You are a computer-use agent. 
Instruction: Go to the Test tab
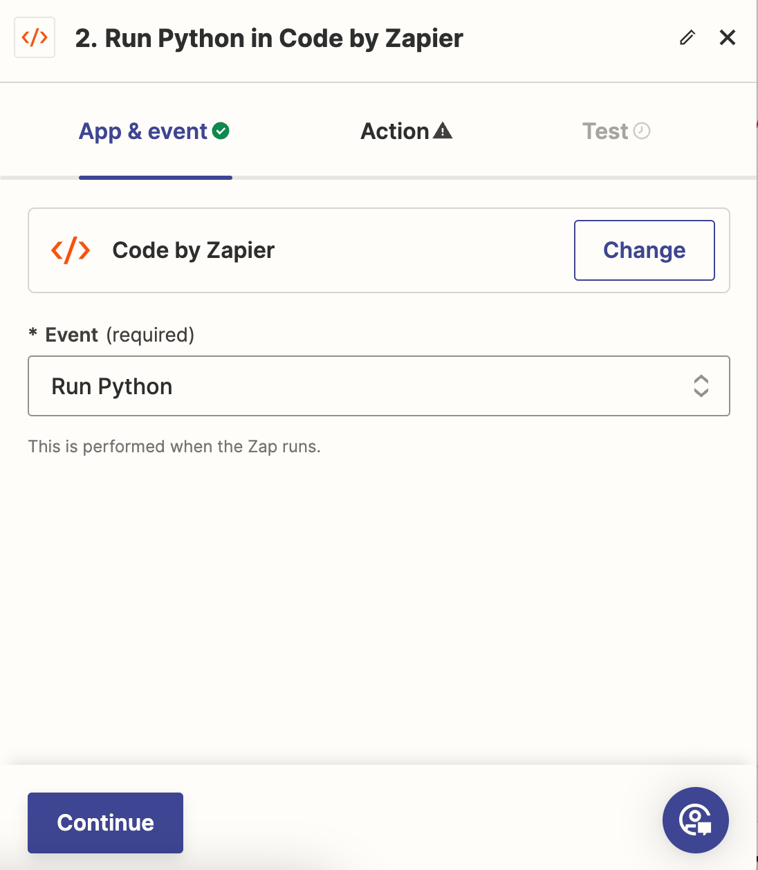[x=605, y=131]
